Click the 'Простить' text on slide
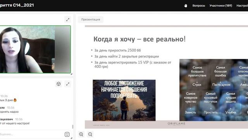This screenshot has height=140, width=248. (x=210, y=112)
